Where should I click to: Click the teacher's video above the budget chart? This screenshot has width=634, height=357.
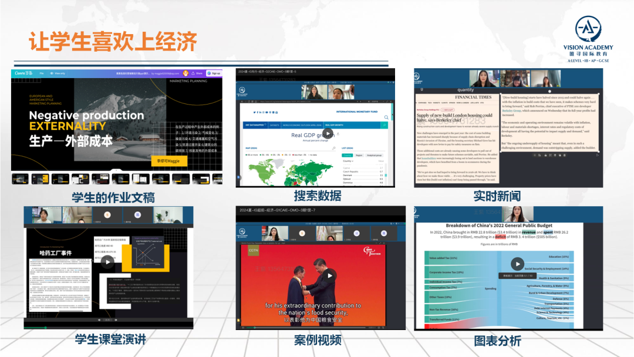[x=517, y=214]
